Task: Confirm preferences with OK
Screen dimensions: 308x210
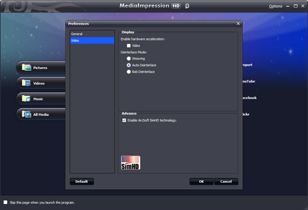Action: [201, 181]
